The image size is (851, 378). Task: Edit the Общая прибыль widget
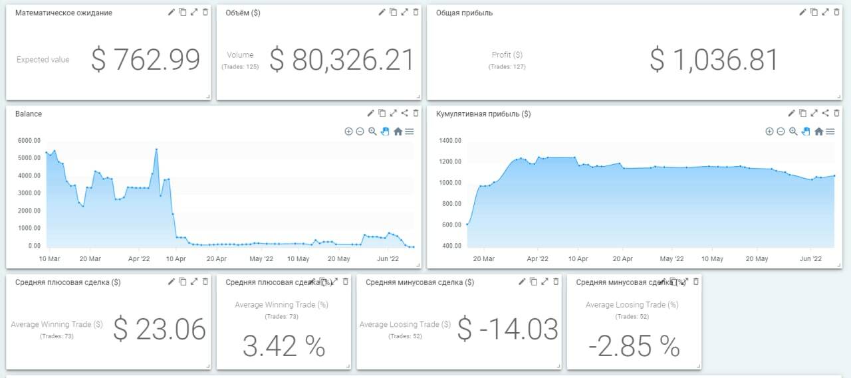802,12
